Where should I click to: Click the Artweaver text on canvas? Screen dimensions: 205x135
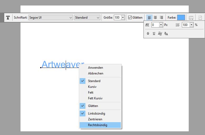pyautogui.click(x=63, y=64)
